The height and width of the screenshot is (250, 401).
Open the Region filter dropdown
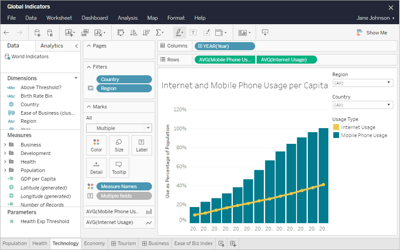(362, 83)
